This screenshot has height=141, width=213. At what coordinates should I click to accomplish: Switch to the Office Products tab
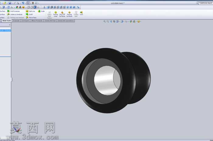37,21
